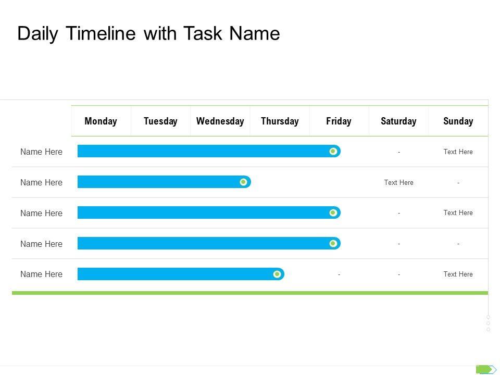The image size is (500, 375).
Task: Select the Monday column header
Action: pyautogui.click(x=101, y=121)
